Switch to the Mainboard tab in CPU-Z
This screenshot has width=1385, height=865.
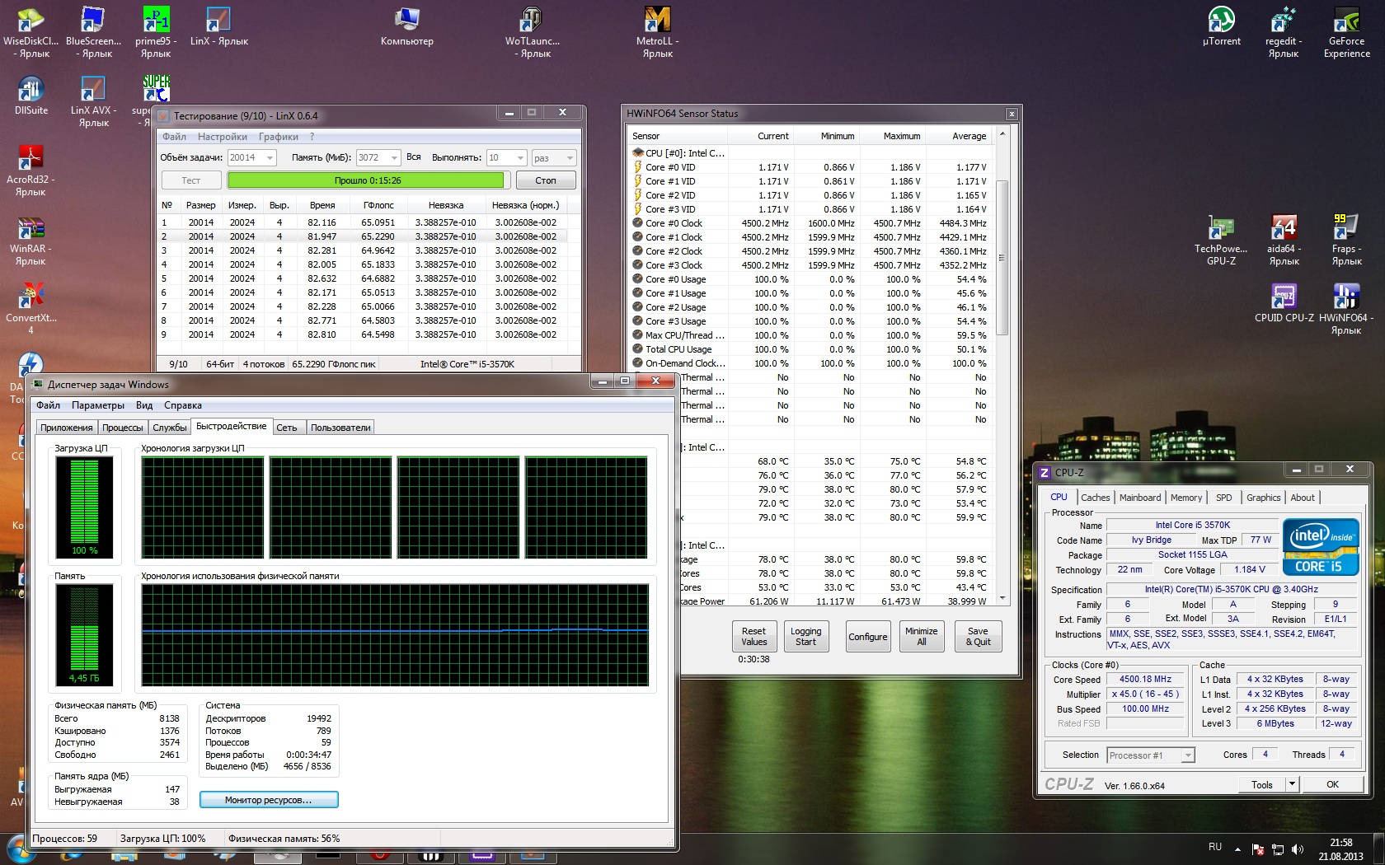1140,498
